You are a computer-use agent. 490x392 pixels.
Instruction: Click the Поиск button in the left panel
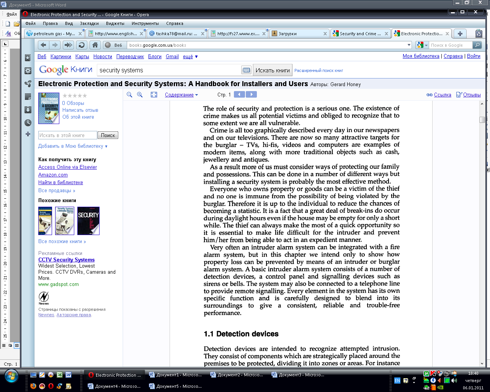[x=108, y=135]
